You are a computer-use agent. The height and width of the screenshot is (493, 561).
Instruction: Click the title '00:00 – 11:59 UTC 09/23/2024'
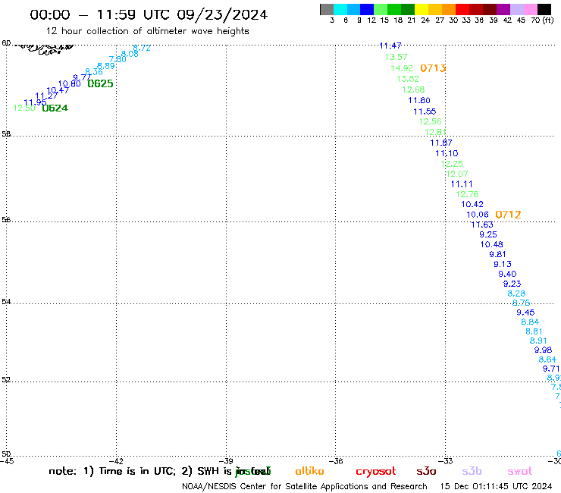[149, 14]
